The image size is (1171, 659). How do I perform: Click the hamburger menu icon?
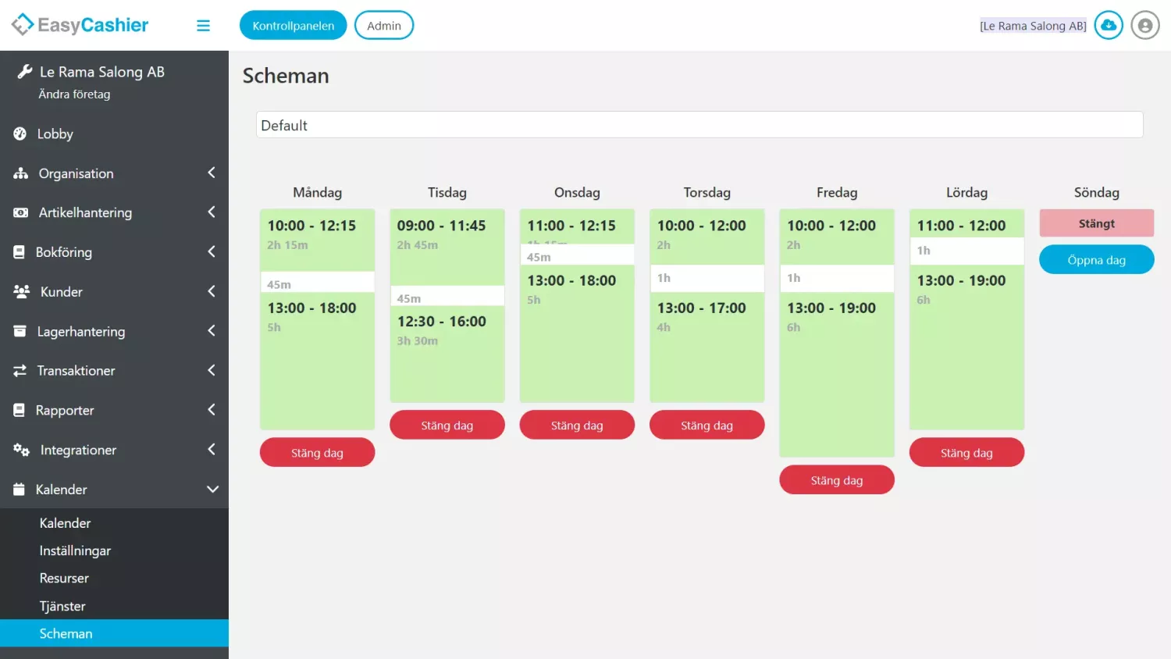coord(203,26)
